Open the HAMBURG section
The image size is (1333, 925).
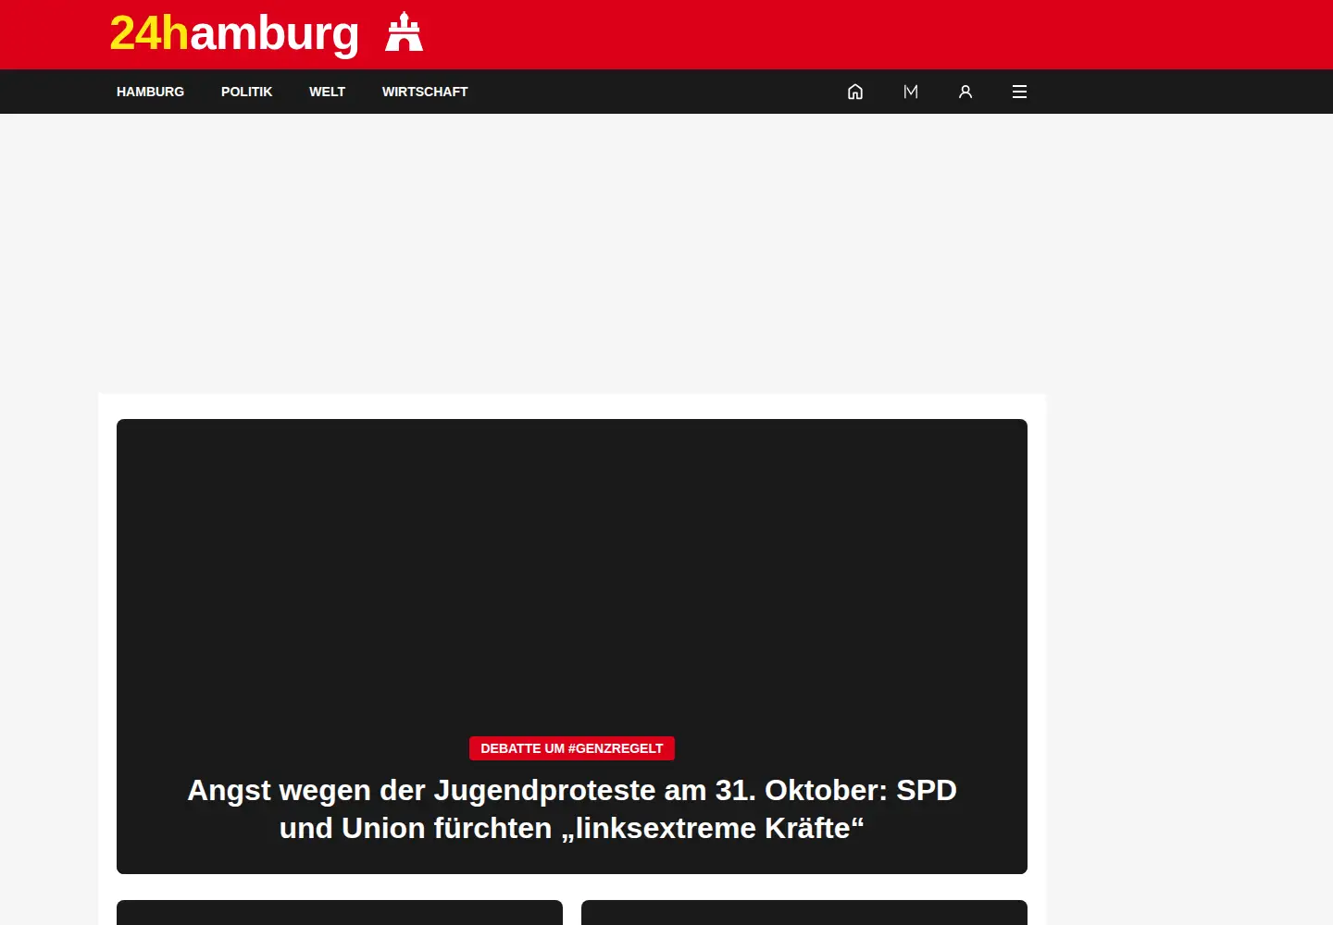point(150,92)
